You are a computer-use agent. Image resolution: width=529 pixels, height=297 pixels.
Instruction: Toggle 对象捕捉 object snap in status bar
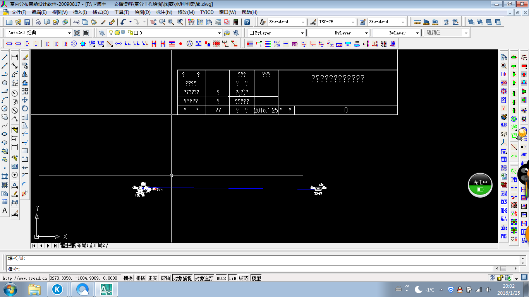pos(182,278)
